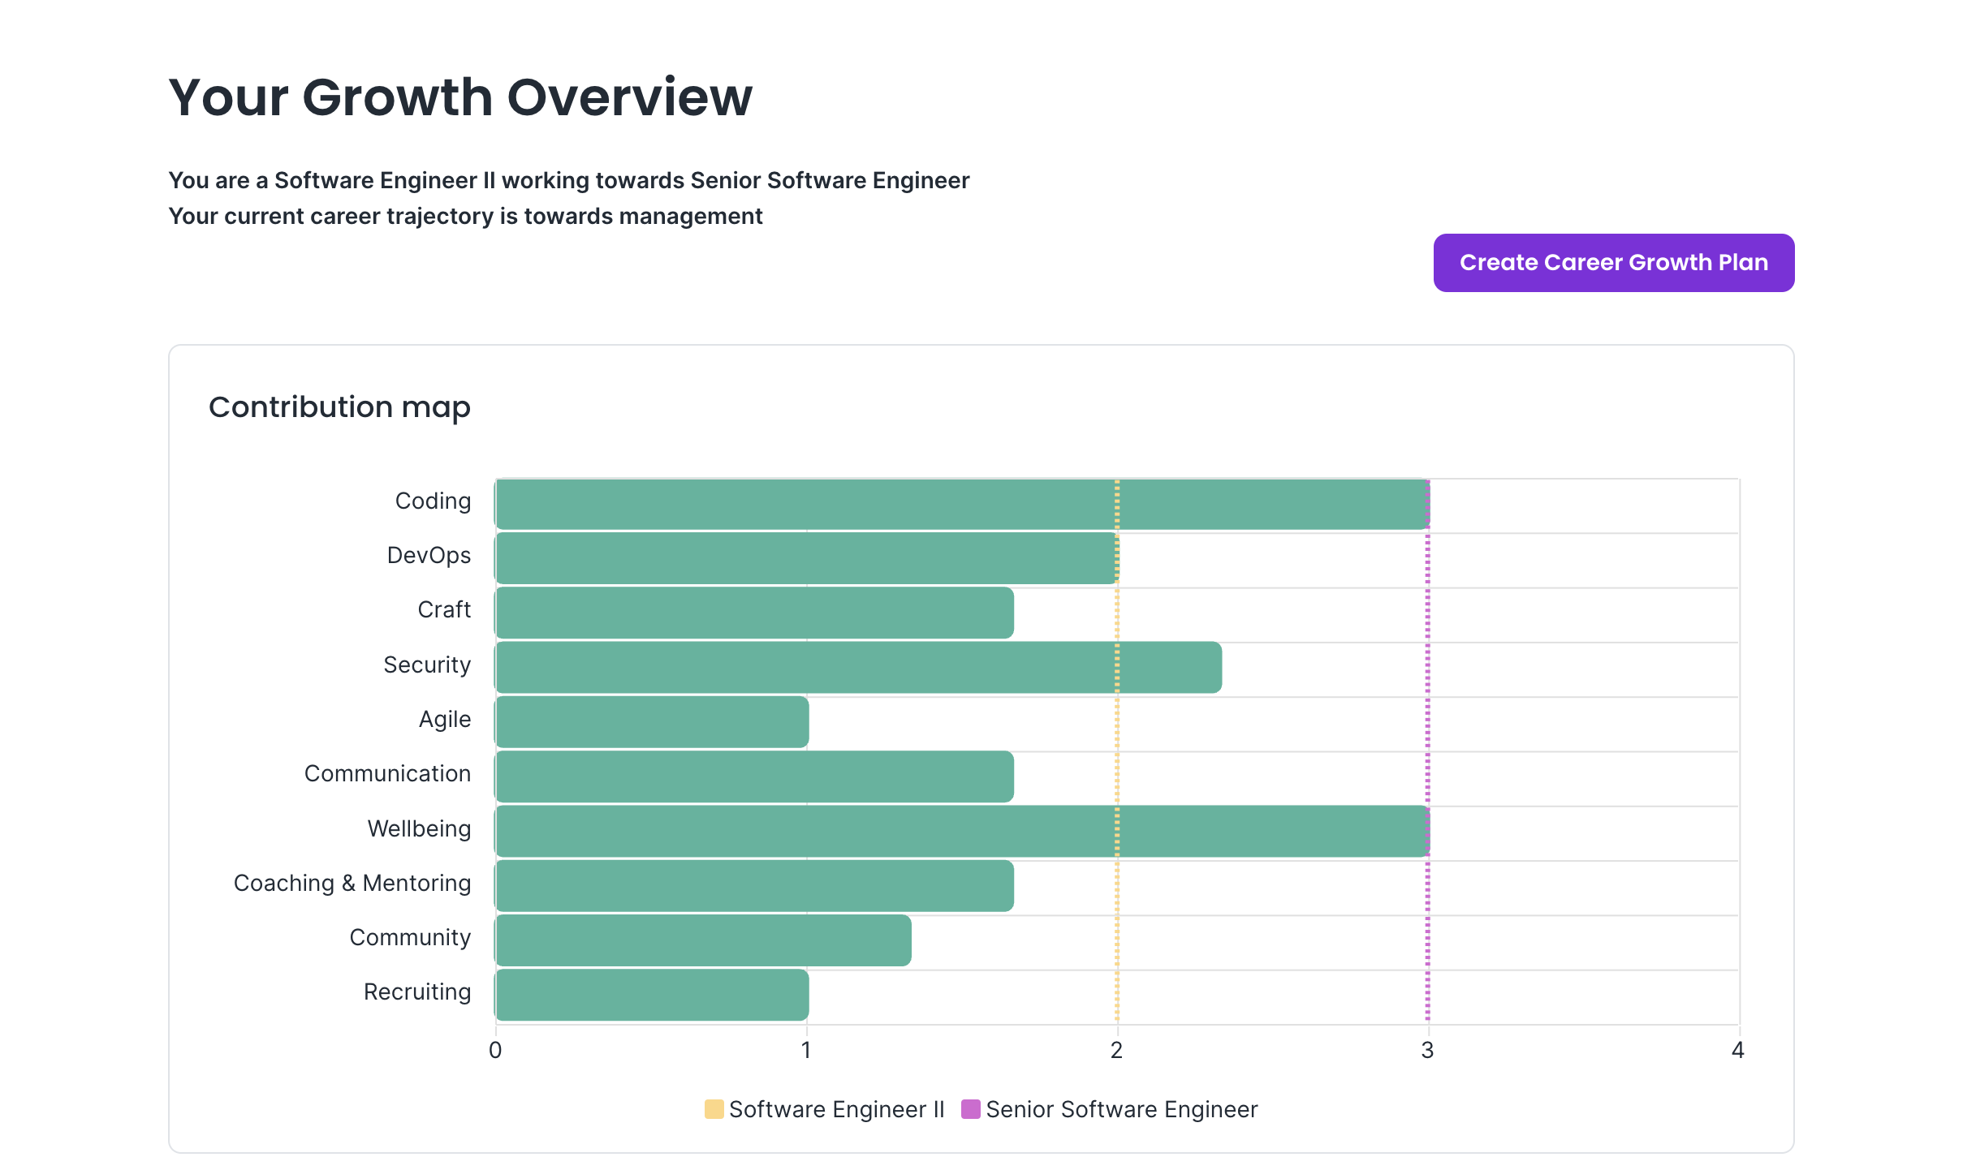
Task: Click the Recruiting axis label
Action: 417,991
